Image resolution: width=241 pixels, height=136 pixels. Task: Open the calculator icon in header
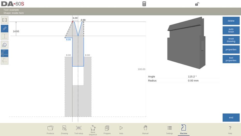click(144, 4)
